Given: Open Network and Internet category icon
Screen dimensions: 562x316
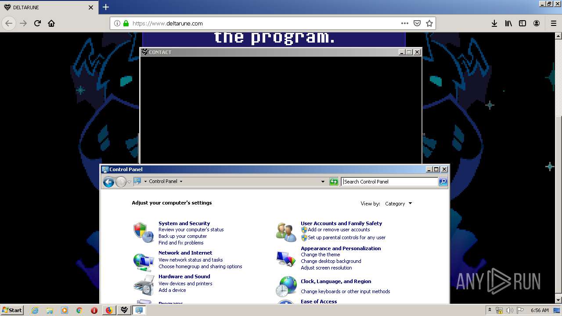Looking at the screenshot, I should point(143,262).
